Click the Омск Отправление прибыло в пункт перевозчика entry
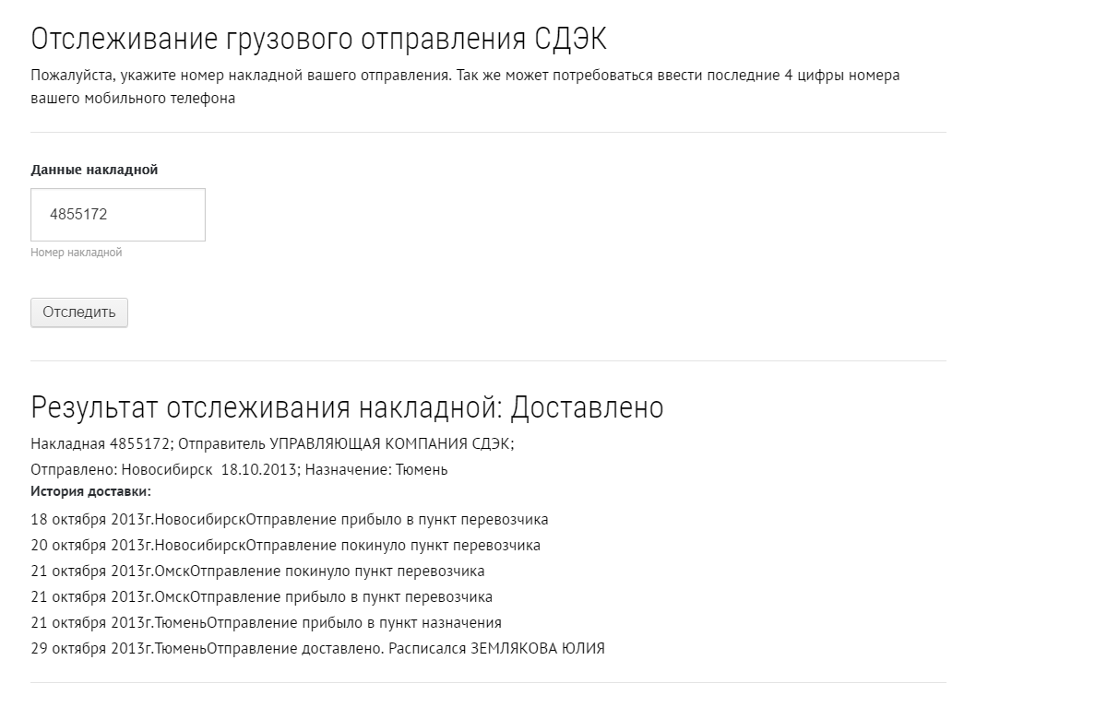Screen dimensions: 1107x719 (x=261, y=596)
